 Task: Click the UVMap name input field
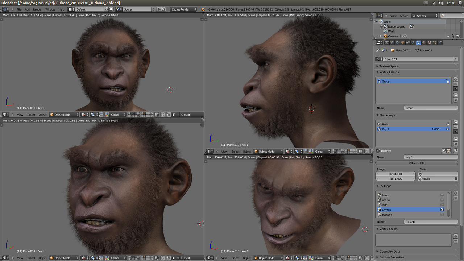tap(431, 221)
